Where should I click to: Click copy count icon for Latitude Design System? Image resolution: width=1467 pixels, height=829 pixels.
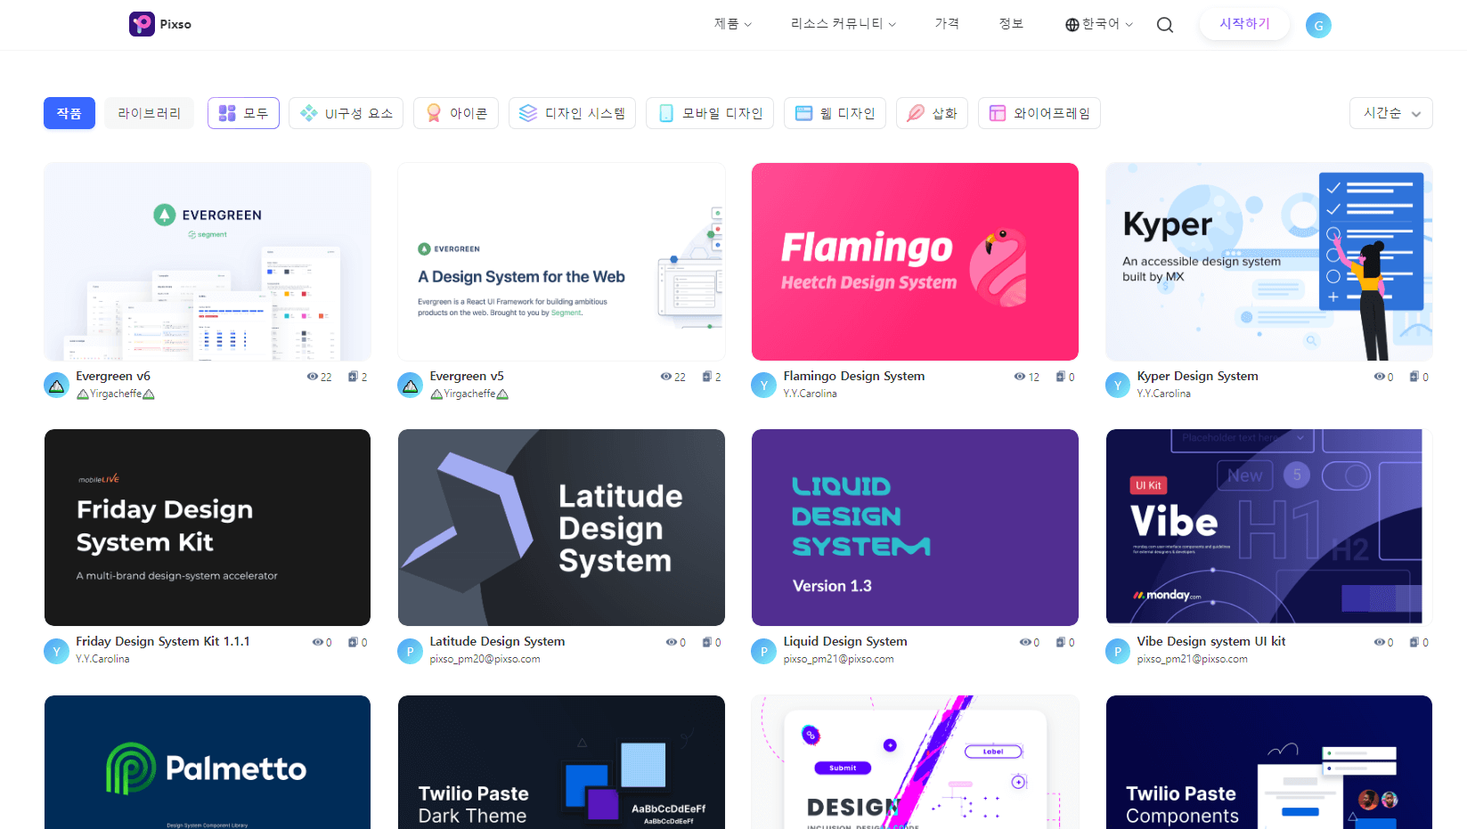(x=706, y=642)
